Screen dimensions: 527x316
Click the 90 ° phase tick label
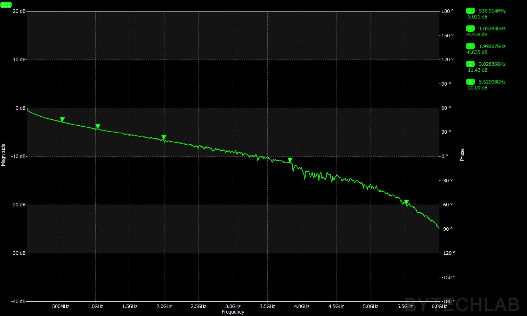(446, 84)
